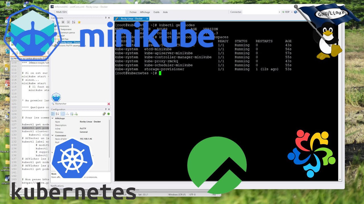The height and width of the screenshot is (204, 364).
Task: Clear the search with the red X
Action: (109, 104)
